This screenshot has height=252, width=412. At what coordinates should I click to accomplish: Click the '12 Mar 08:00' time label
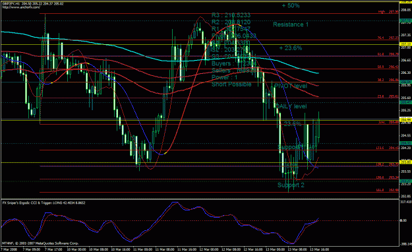231,249
